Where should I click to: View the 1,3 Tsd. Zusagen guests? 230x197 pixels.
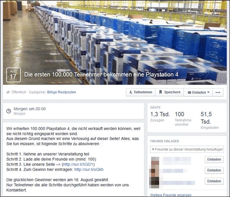pyautogui.click(x=160, y=117)
